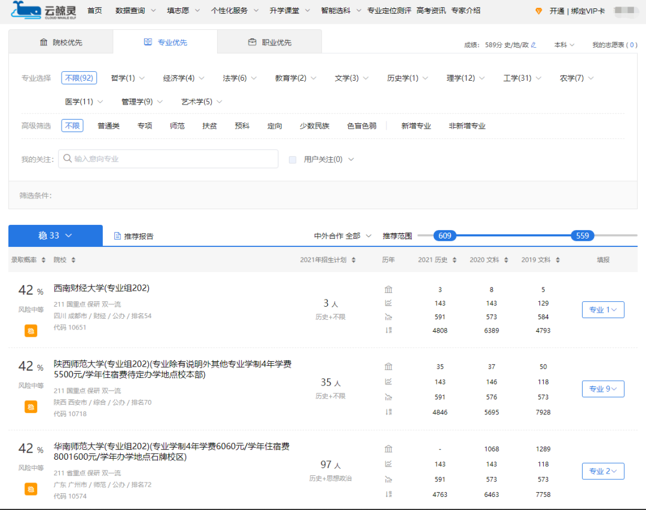Filter by 定向
The image size is (646, 510).
[x=275, y=126]
